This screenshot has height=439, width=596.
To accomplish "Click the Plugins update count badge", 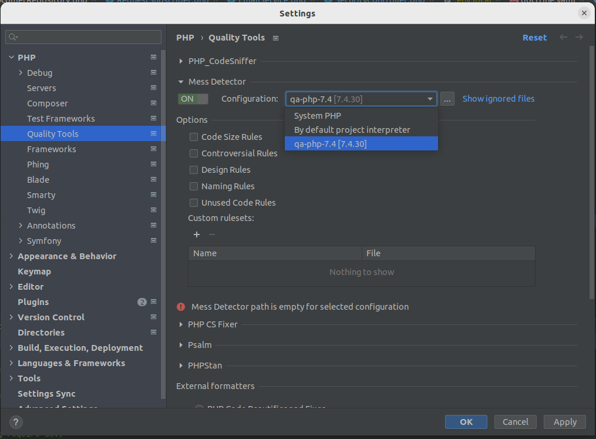I will pyautogui.click(x=142, y=302).
